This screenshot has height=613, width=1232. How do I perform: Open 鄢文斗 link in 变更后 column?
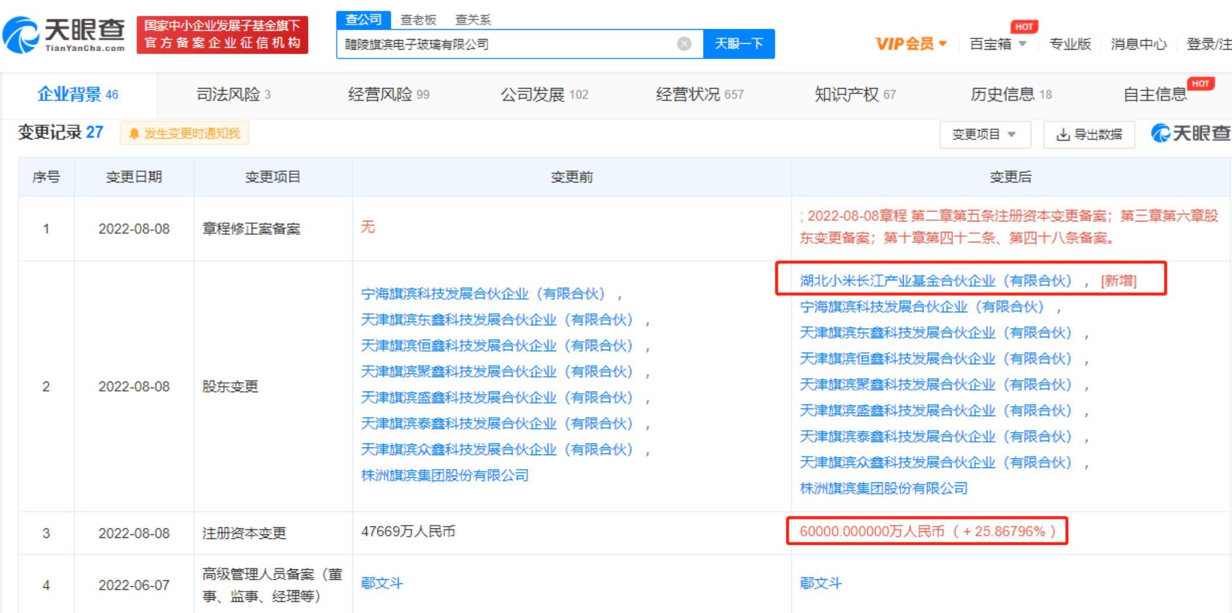[x=820, y=583]
